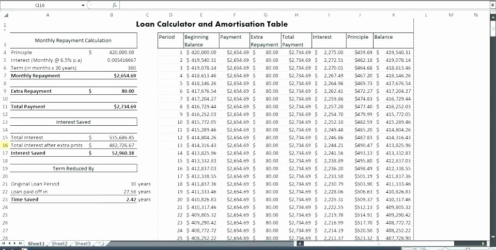Select the Payment header in column F
Viewport: 496px width, 250px height.
(x=235, y=40)
